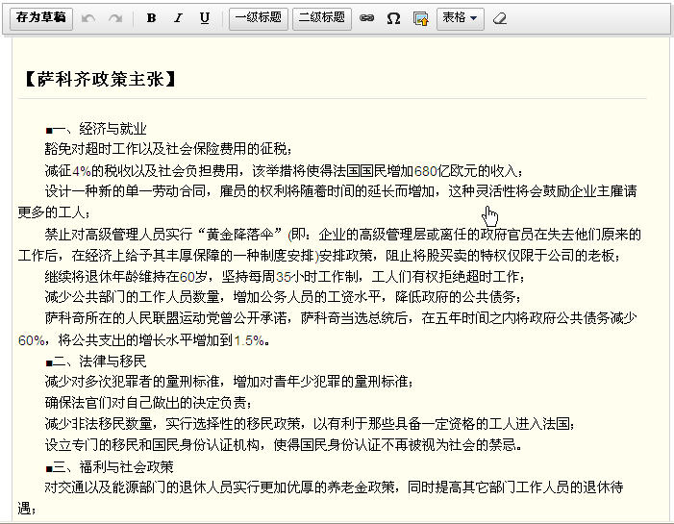
Task: Open the 表格 table dropdown
Action: 460,18
